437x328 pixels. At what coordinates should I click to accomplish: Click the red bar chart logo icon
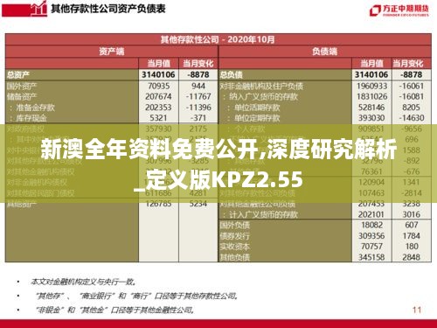39,9
